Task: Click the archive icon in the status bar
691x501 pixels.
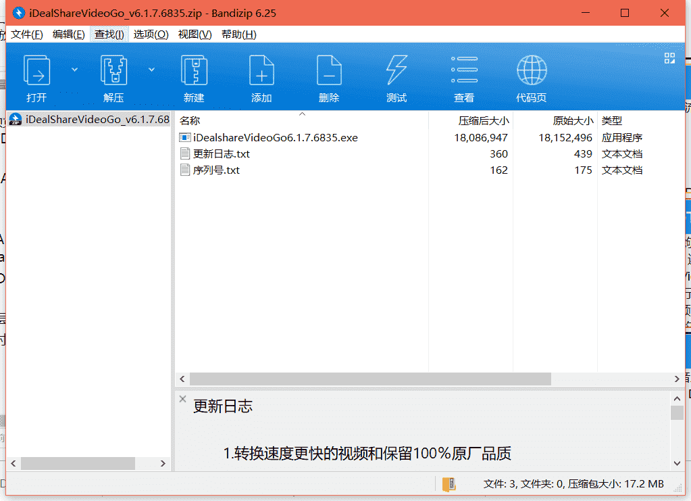Action: click(449, 484)
